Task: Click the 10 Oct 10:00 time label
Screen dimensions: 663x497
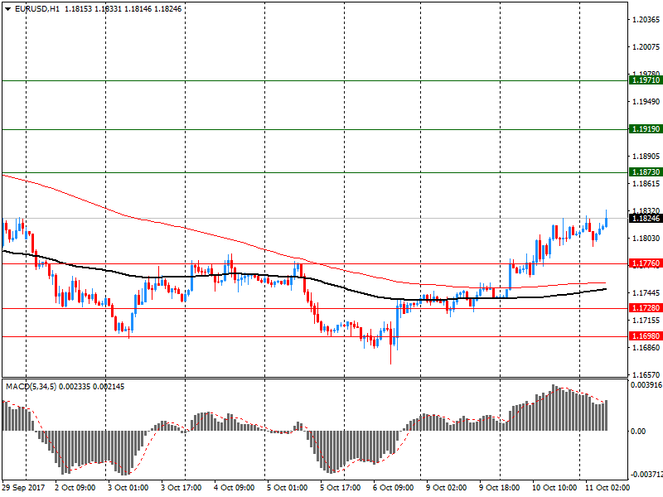Action: pos(554,488)
